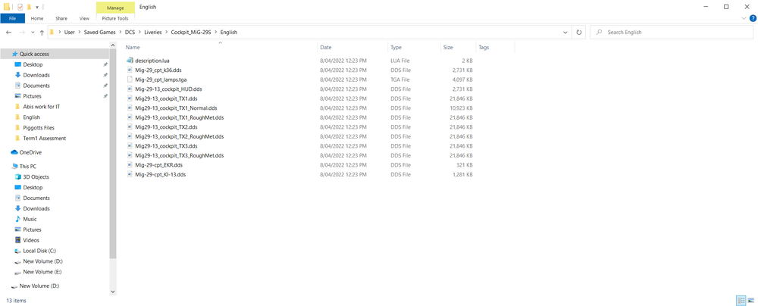The image size is (758, 306).
Task: Click the Quick access star icon
Action: pos(14,54)
